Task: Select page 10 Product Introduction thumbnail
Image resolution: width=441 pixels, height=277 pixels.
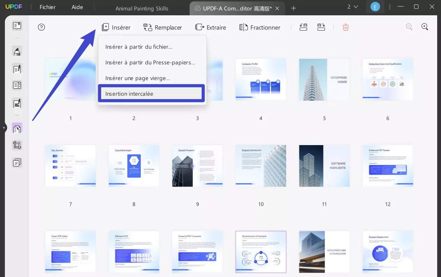Action: click(261, 166)
